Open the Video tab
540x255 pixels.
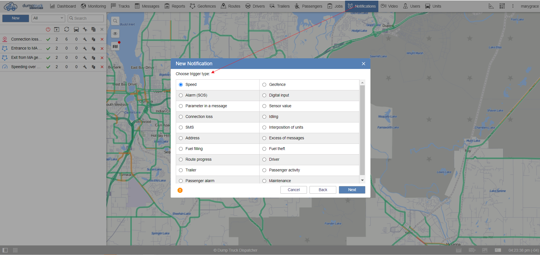click(389, 6)
